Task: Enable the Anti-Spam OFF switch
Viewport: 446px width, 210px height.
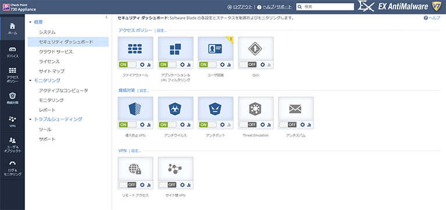Action: (288, 124)
